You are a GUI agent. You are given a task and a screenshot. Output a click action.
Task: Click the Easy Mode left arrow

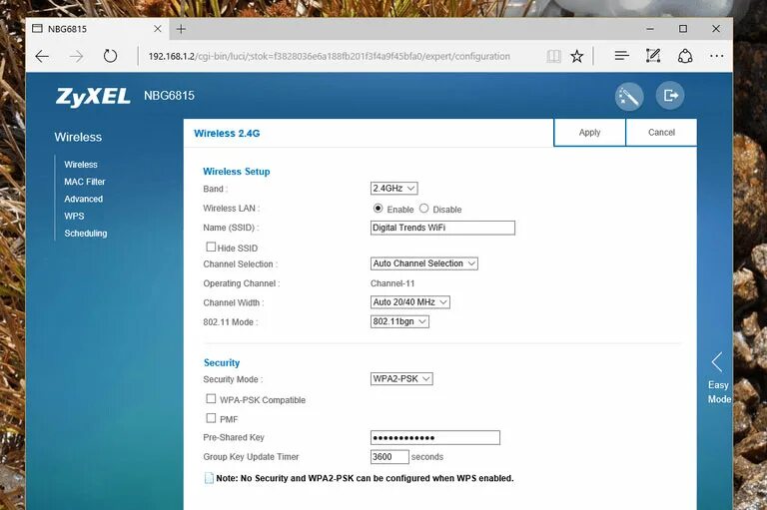717,362
